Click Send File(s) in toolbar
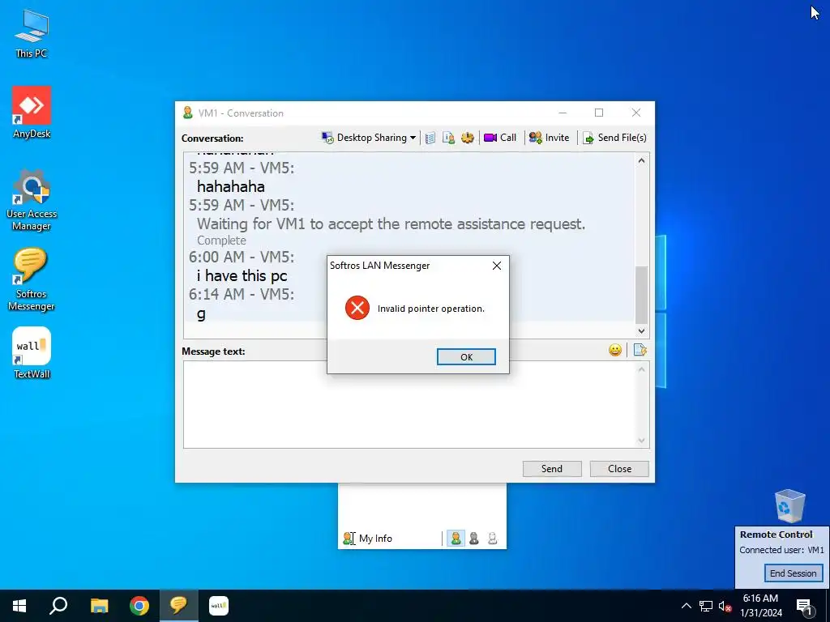 [614, 138]
